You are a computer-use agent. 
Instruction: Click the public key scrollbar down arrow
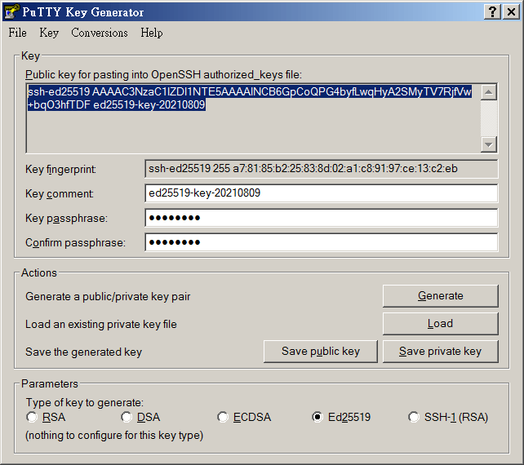click(489, 144)
